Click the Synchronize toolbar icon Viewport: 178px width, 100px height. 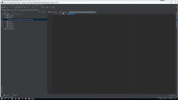7,7
